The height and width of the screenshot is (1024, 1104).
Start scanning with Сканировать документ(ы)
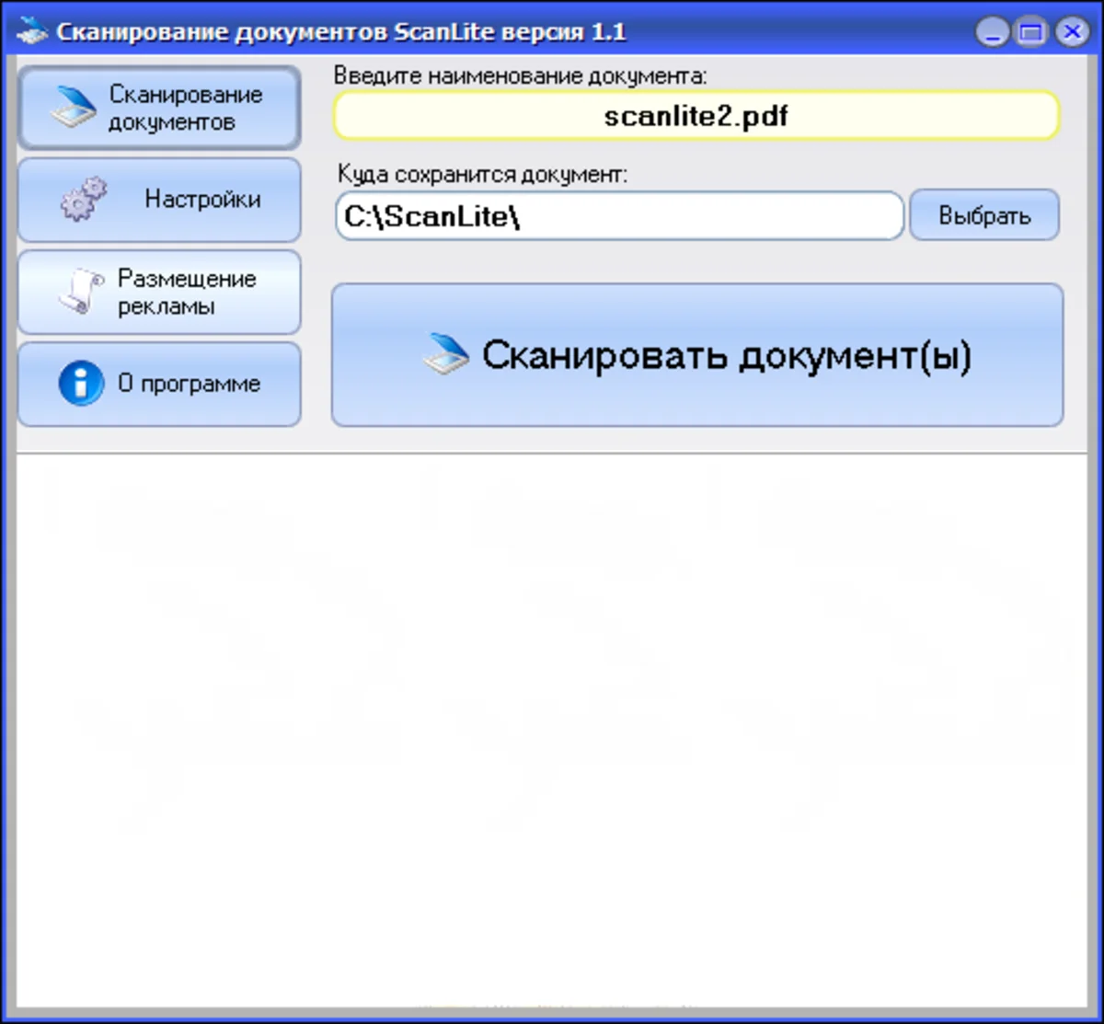click(x=697, y=355)
